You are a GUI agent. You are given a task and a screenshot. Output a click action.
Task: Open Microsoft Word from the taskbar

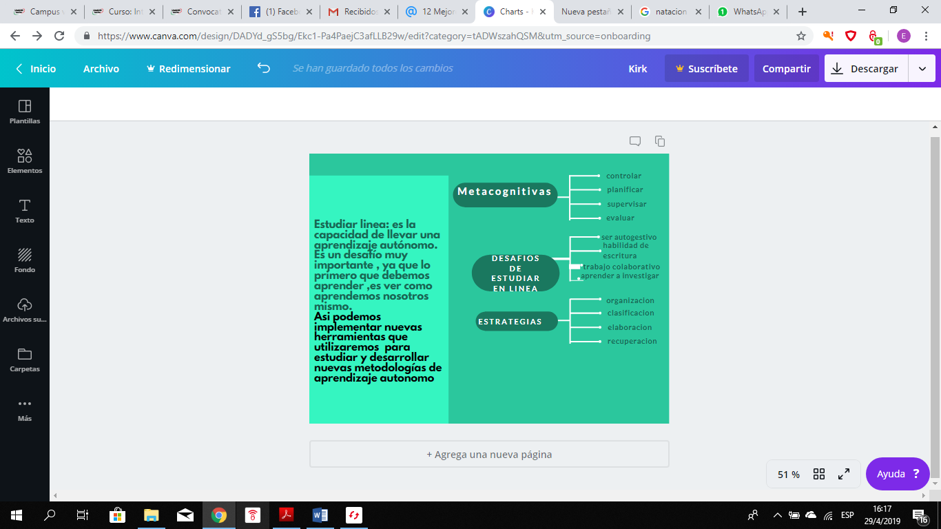[320, 515]
